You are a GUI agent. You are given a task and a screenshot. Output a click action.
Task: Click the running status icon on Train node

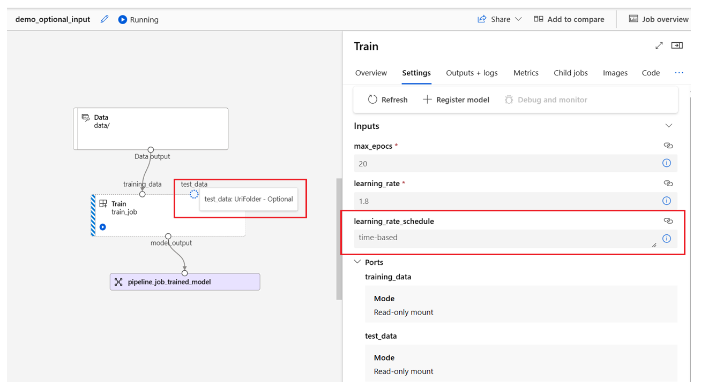103,227
